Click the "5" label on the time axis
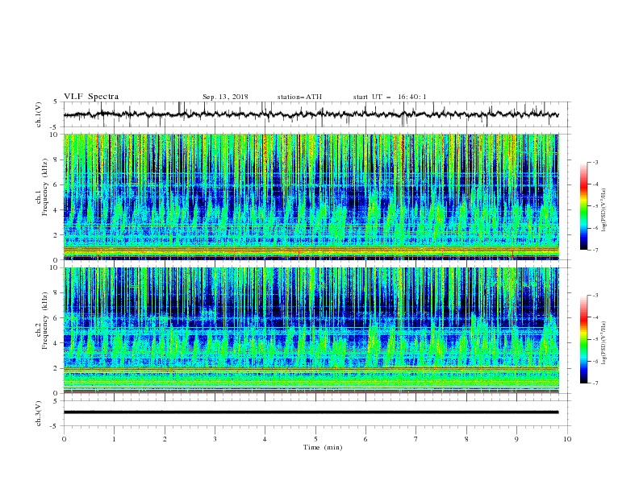Screen dimensions: 639x493 coord(315,439)
